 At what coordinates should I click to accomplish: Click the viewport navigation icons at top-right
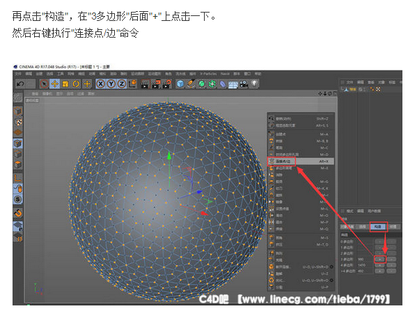point(327,93)
